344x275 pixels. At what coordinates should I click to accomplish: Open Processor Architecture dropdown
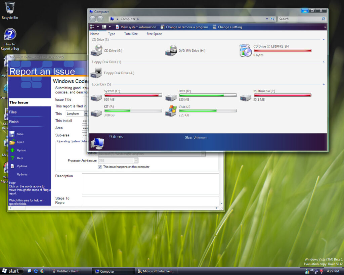click(x=136, y=161)
